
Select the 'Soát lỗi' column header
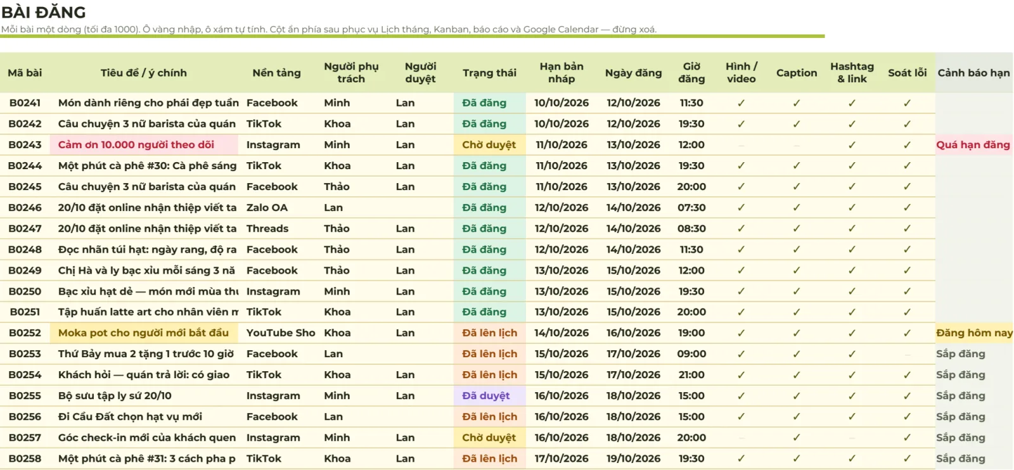click(907, 73)
